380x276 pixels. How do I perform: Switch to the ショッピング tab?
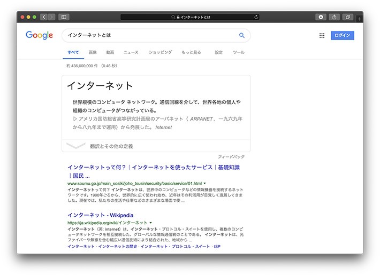click(160, 52)
